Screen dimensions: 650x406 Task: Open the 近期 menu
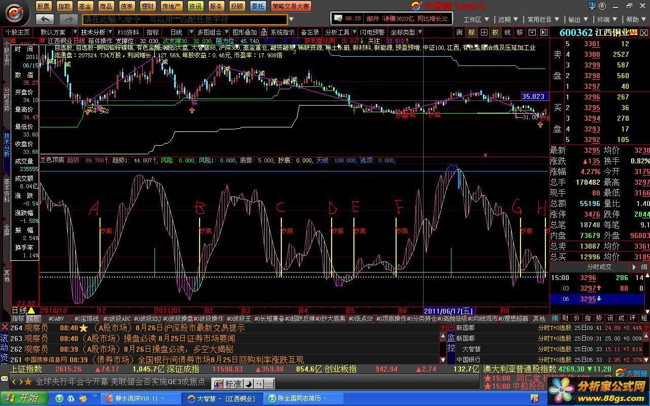[x=507, y=19]
